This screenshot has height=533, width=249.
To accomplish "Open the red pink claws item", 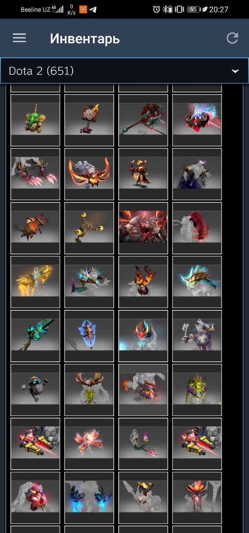I will click(35, 174).
